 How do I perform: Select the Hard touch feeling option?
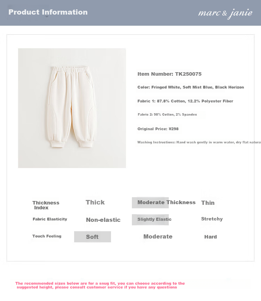(211, 237)
